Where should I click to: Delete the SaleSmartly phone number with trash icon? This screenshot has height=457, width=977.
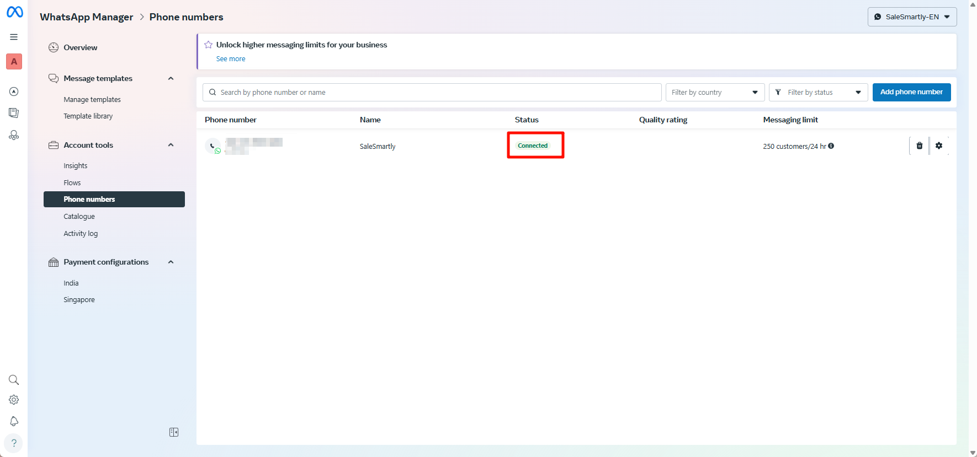919,146
